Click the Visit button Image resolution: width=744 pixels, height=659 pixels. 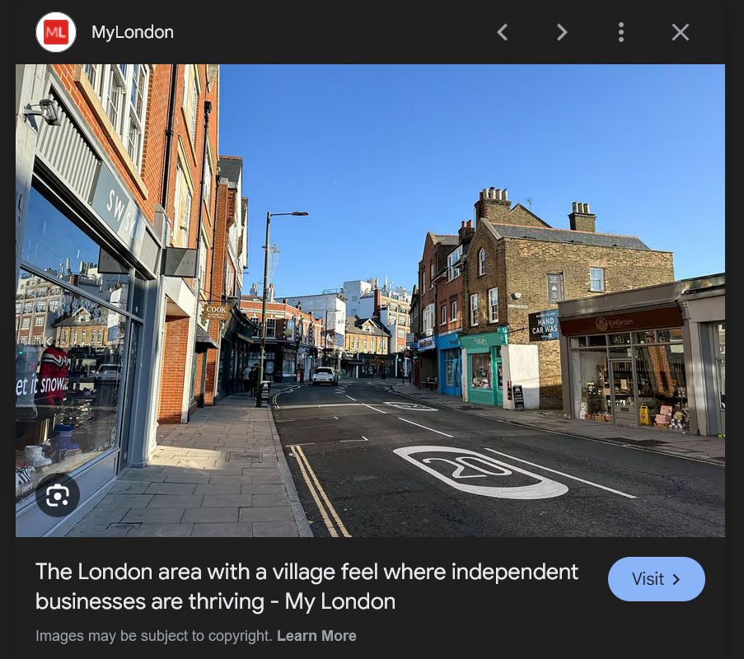[x=656, y=579]
